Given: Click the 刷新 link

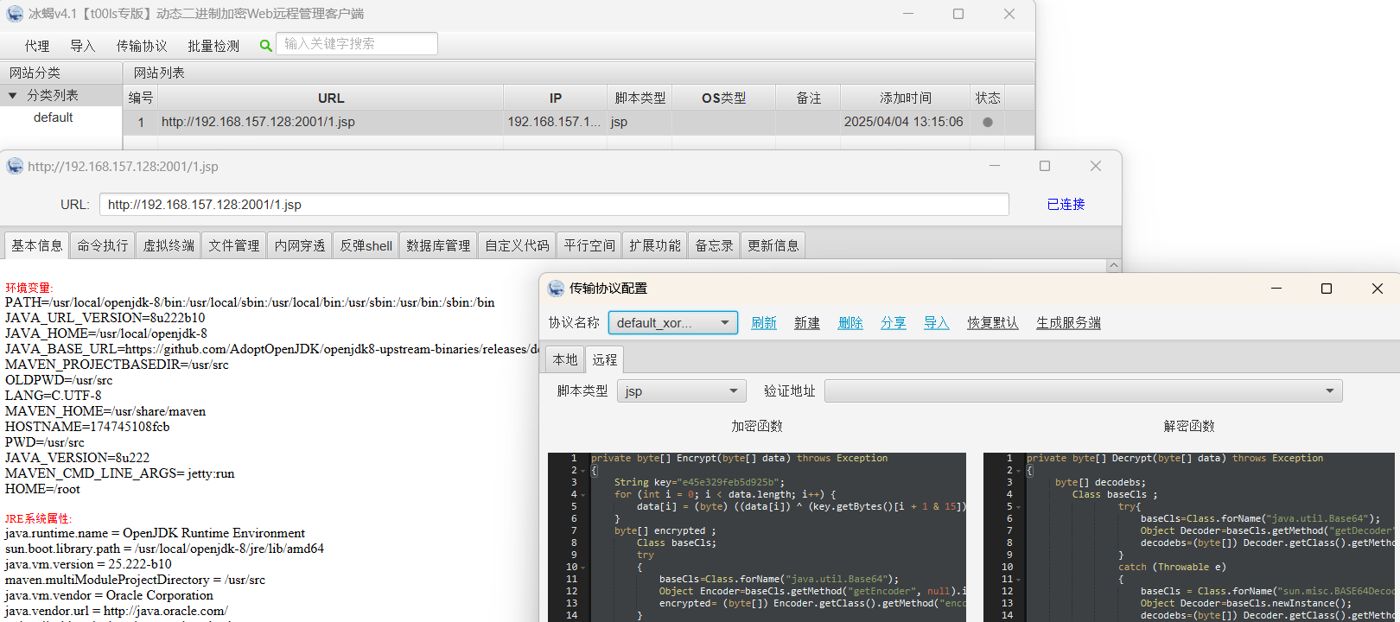Looking at the screenshot, I should tap(764, 323).
